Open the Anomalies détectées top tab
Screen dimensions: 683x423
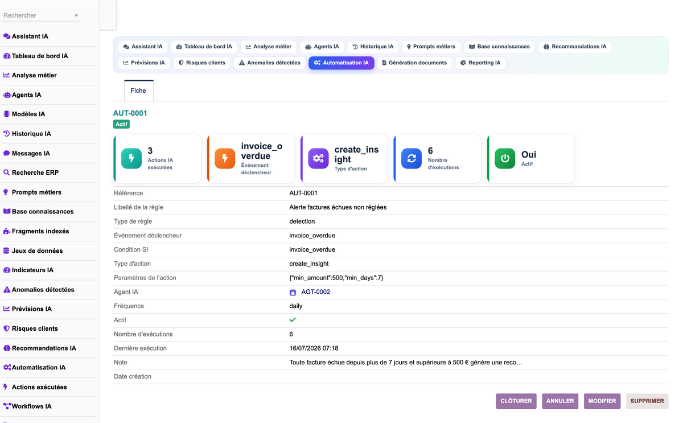coord(270,63)
